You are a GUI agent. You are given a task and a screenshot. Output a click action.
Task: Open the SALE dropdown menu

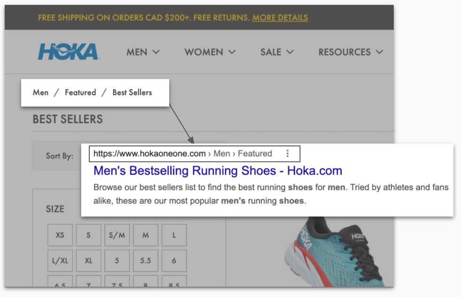click(x=277, y=52)
